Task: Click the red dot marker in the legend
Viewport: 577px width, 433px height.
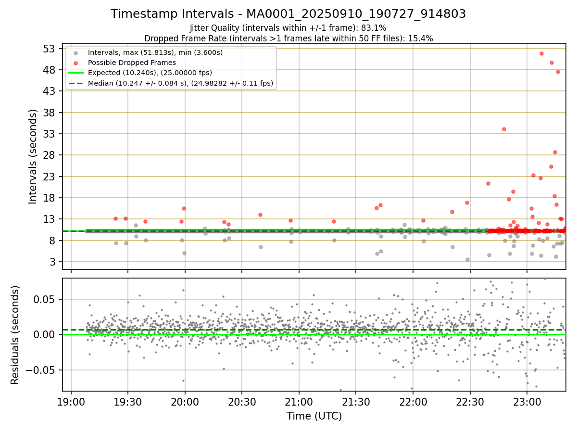Action: pos(75,63)
